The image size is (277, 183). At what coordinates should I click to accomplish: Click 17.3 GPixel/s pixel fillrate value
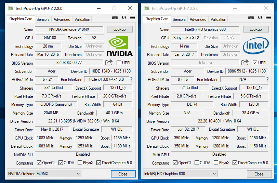(51, 96)
